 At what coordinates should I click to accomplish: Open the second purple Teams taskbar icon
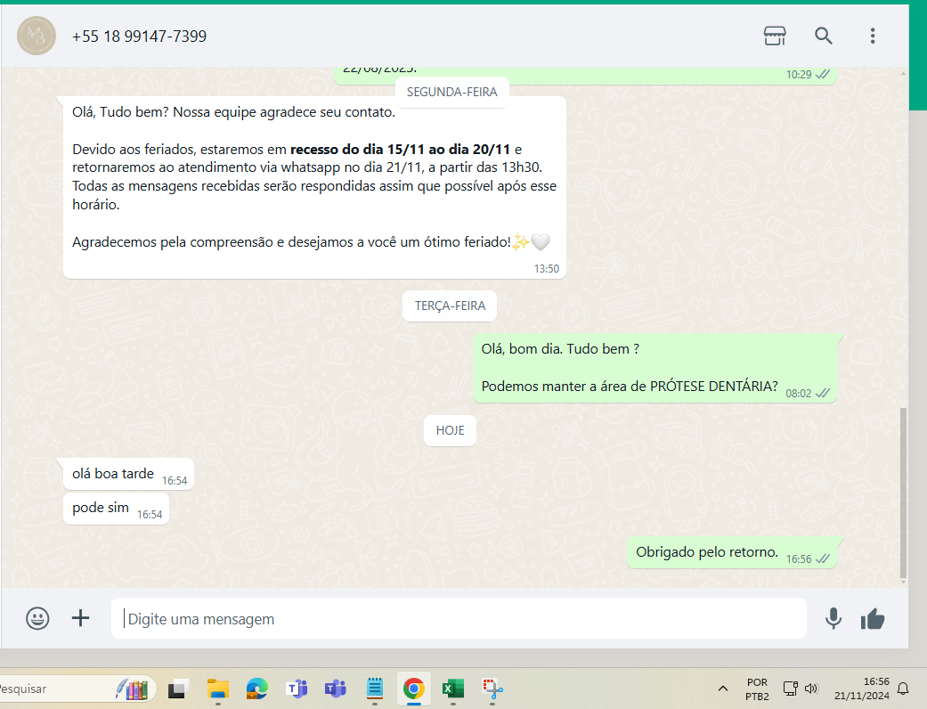pos(335,689)
